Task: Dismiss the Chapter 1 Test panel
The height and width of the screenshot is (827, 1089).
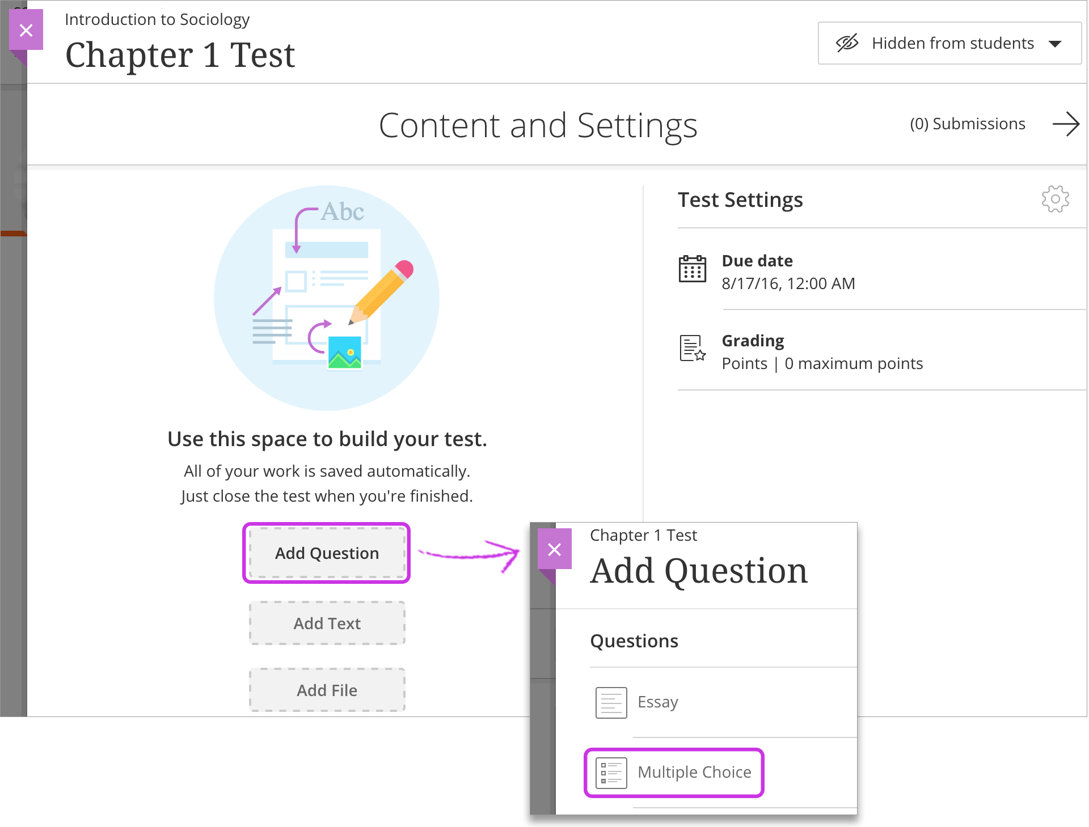Action: point(26,29)
